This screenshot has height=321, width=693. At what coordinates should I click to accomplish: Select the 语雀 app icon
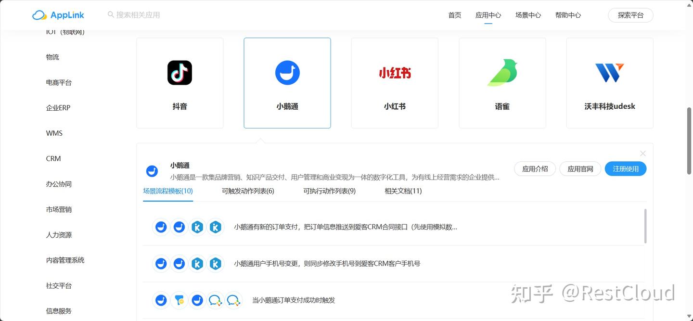click(502, 72)
